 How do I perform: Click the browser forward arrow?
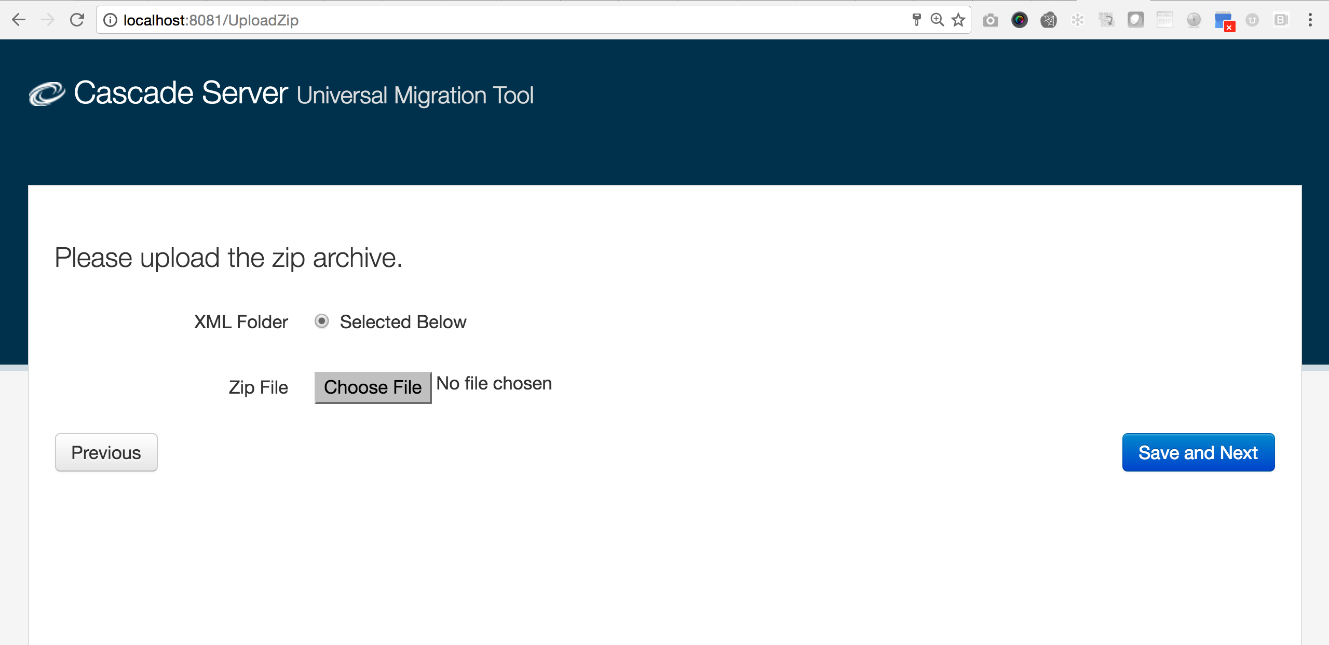(48, 20)
